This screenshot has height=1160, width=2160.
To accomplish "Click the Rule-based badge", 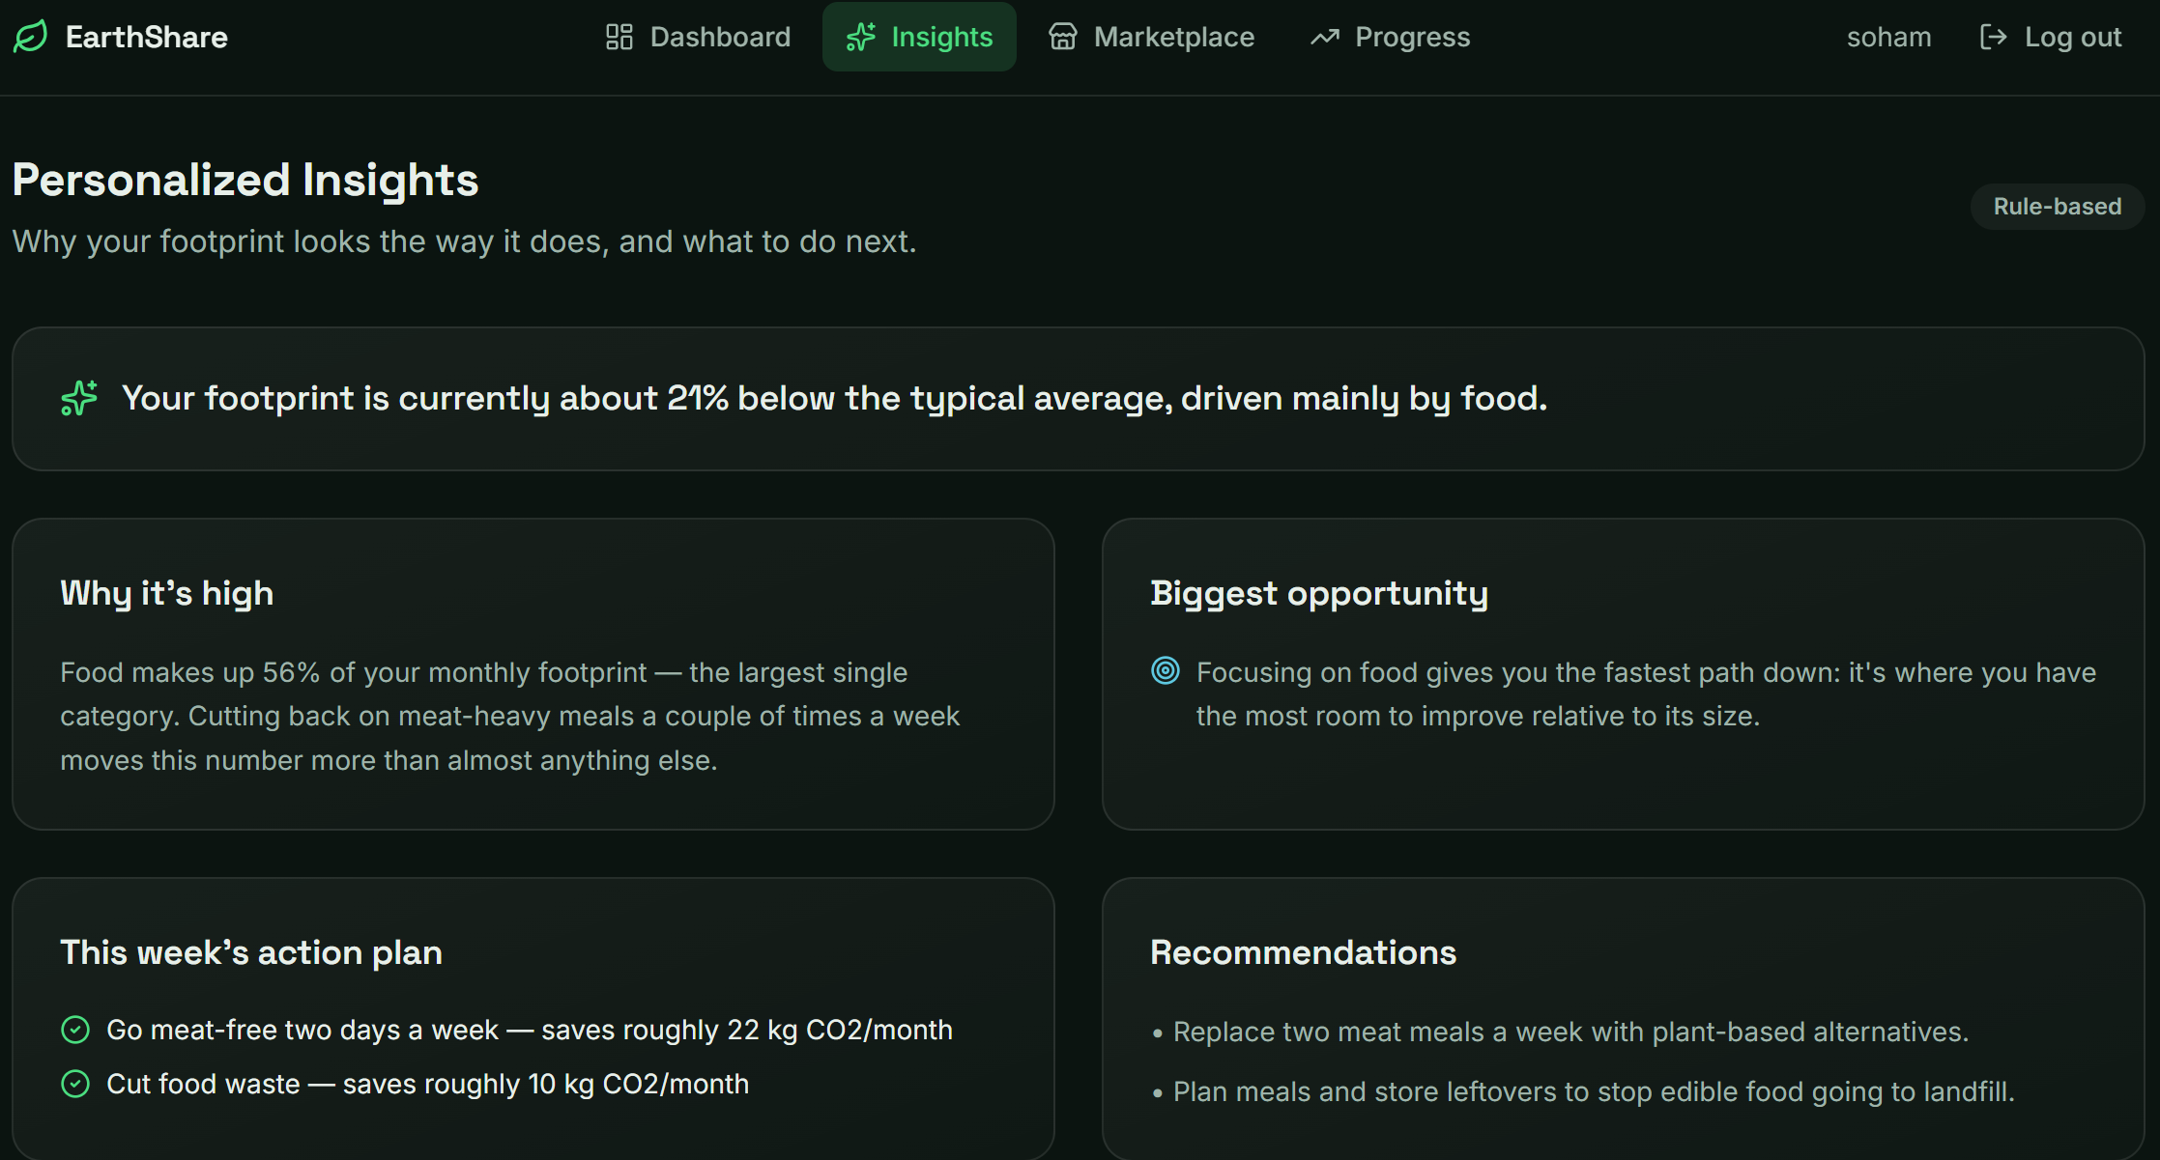I will click(2058, 206).
